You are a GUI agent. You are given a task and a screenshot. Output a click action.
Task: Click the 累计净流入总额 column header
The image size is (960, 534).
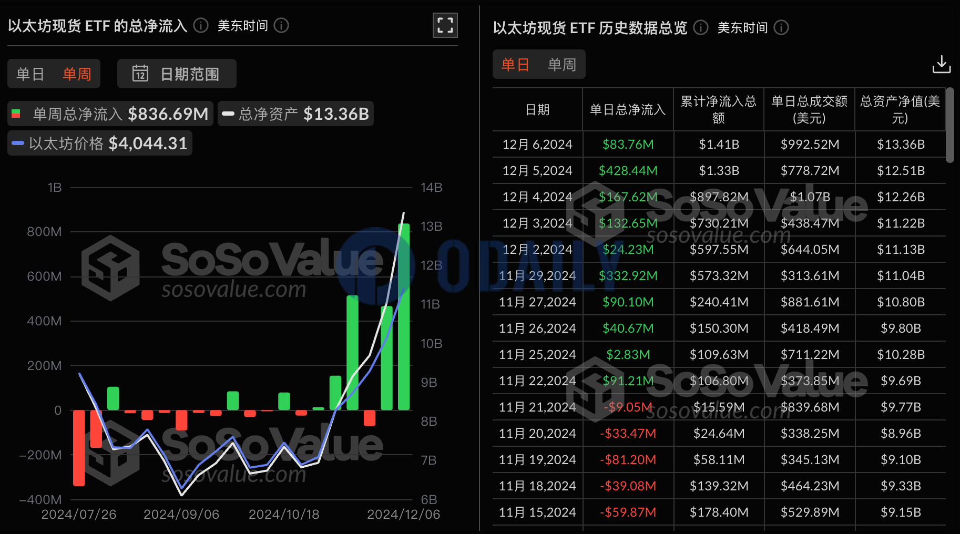tap(718, 109)
